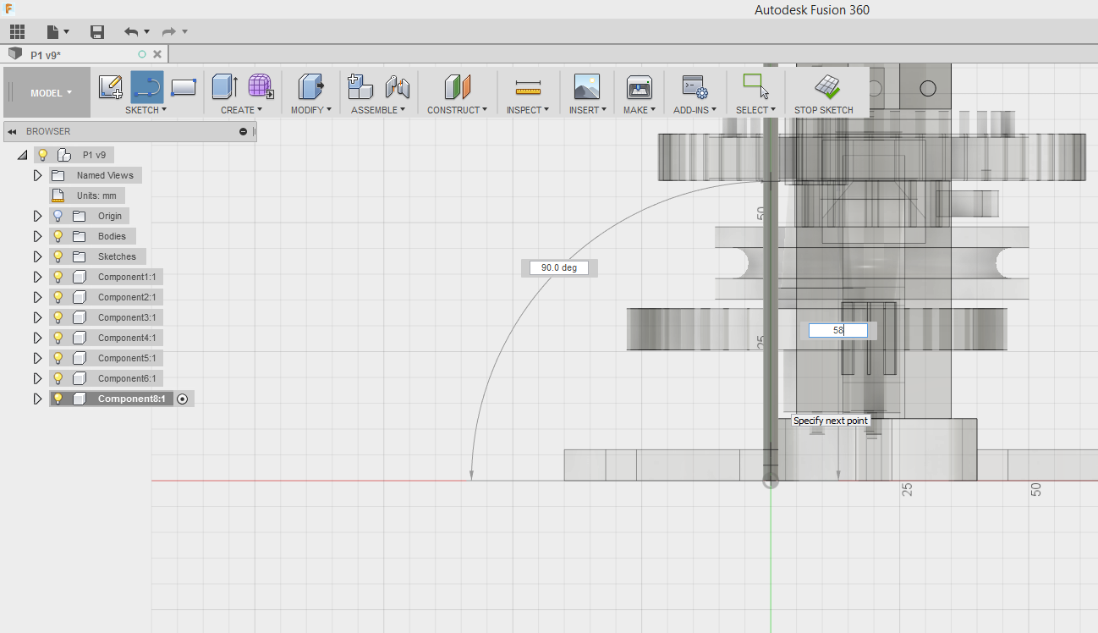Toggle visibility lightbulb of Component6:1

58,378
